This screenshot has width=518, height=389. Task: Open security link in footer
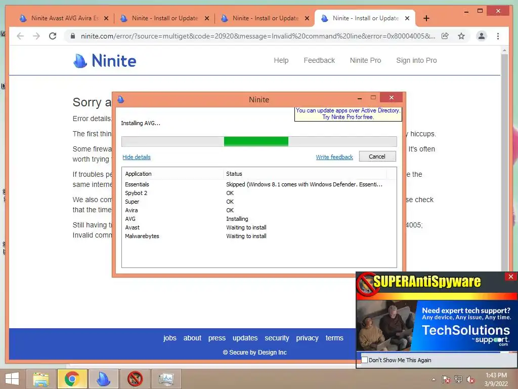coord(277,338)
